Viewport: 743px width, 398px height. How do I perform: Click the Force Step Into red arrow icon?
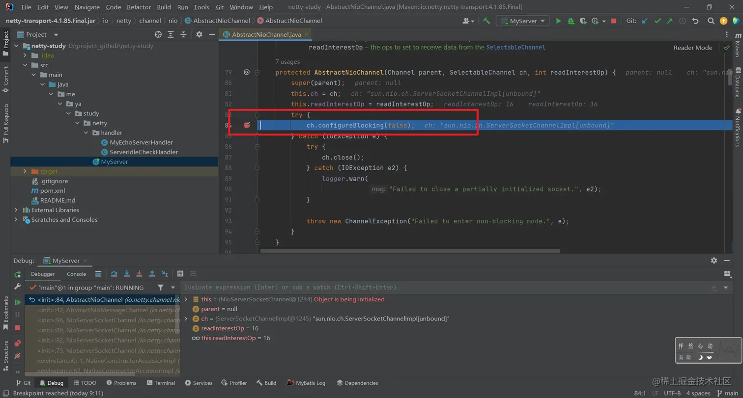tap(139, 274)
